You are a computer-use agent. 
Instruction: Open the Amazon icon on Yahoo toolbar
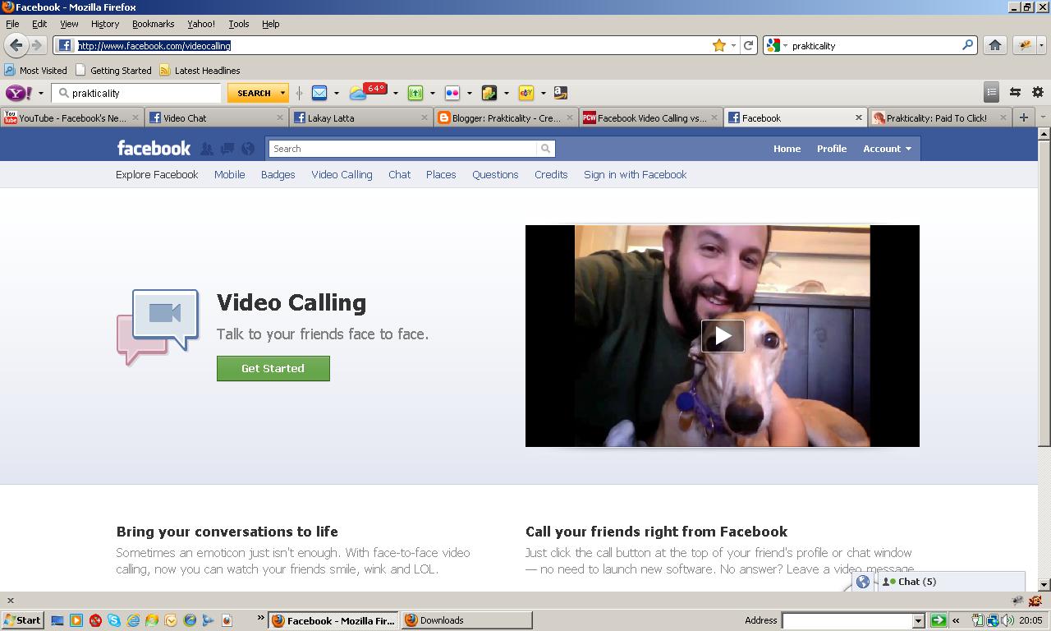click(560, 93)
